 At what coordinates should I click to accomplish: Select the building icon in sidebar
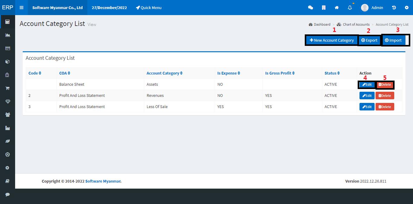click(x=8, y=75)
